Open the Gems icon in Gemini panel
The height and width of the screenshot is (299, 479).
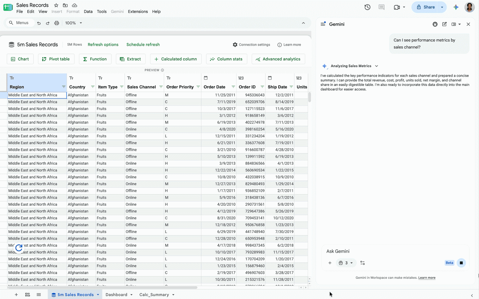pyautogui.click(x=435, y=24)
